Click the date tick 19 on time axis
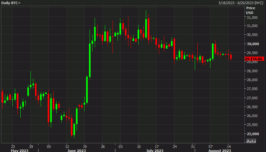Screen dimensions: 266x152 click(85, 147)
